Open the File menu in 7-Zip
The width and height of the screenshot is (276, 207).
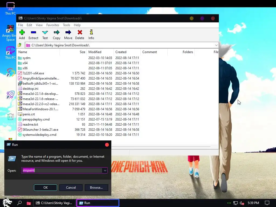tap(20, 25)
